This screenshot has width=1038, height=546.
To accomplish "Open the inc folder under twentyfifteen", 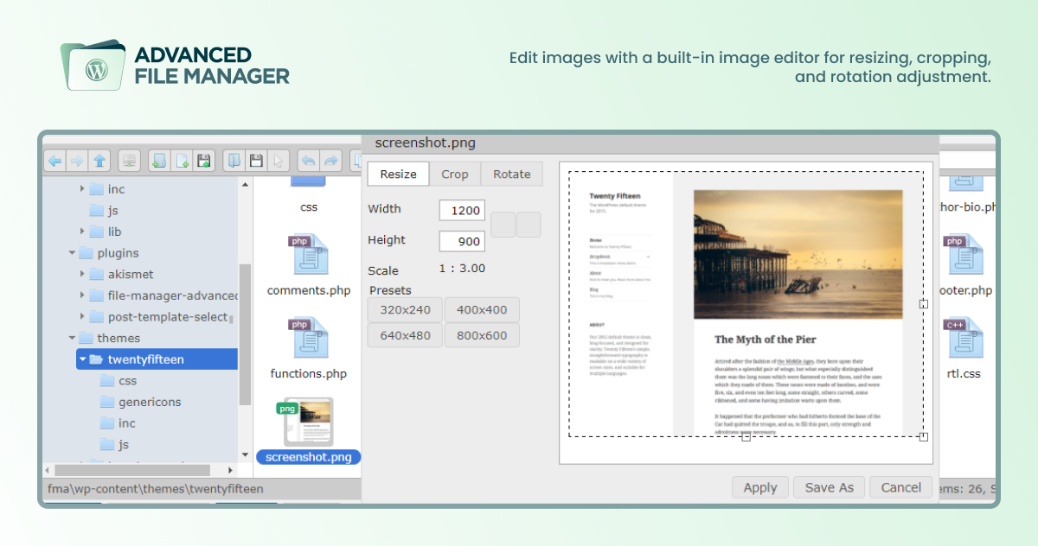I will pos(127,423).
